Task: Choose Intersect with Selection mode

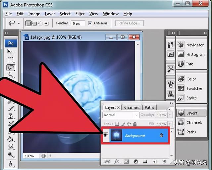Action: click(x=46, y=23)
